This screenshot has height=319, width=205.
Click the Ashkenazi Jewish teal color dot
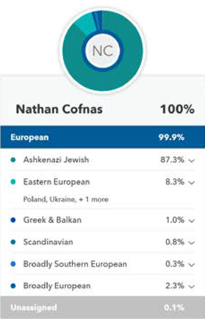point(13,160)
